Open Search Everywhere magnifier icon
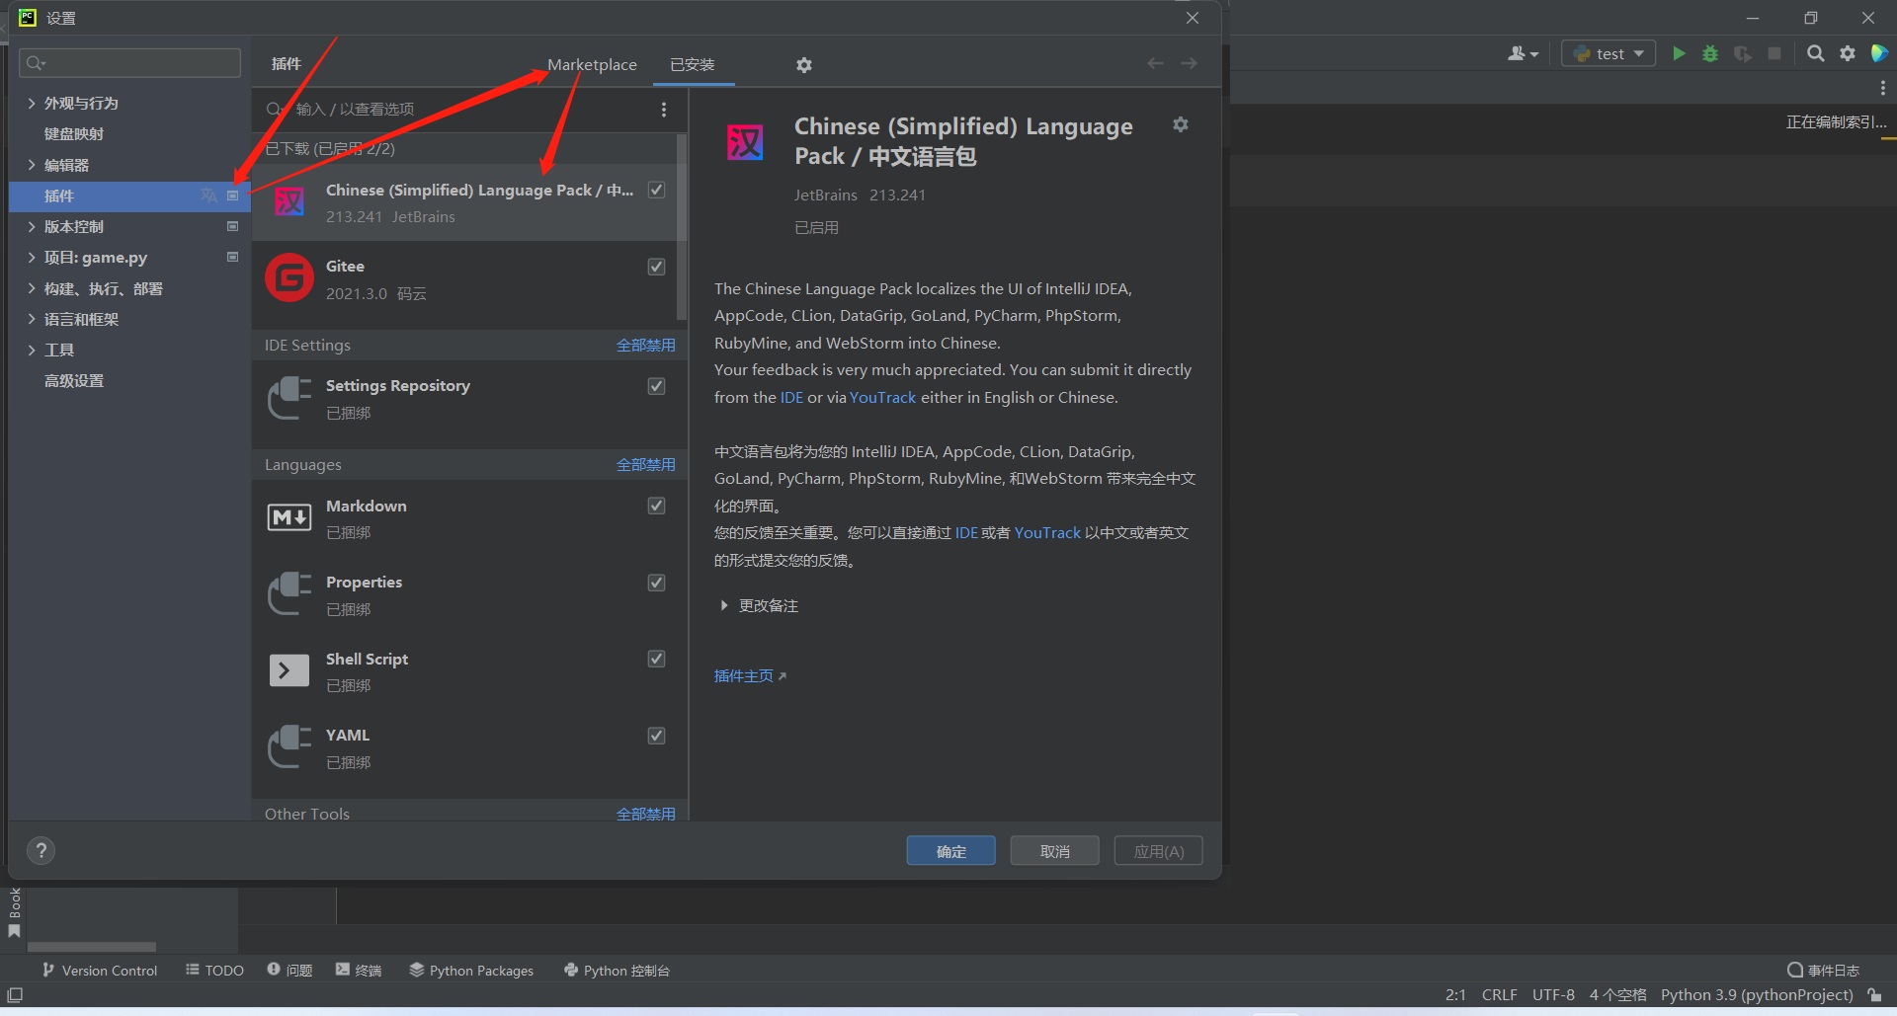 [1816, 53]
